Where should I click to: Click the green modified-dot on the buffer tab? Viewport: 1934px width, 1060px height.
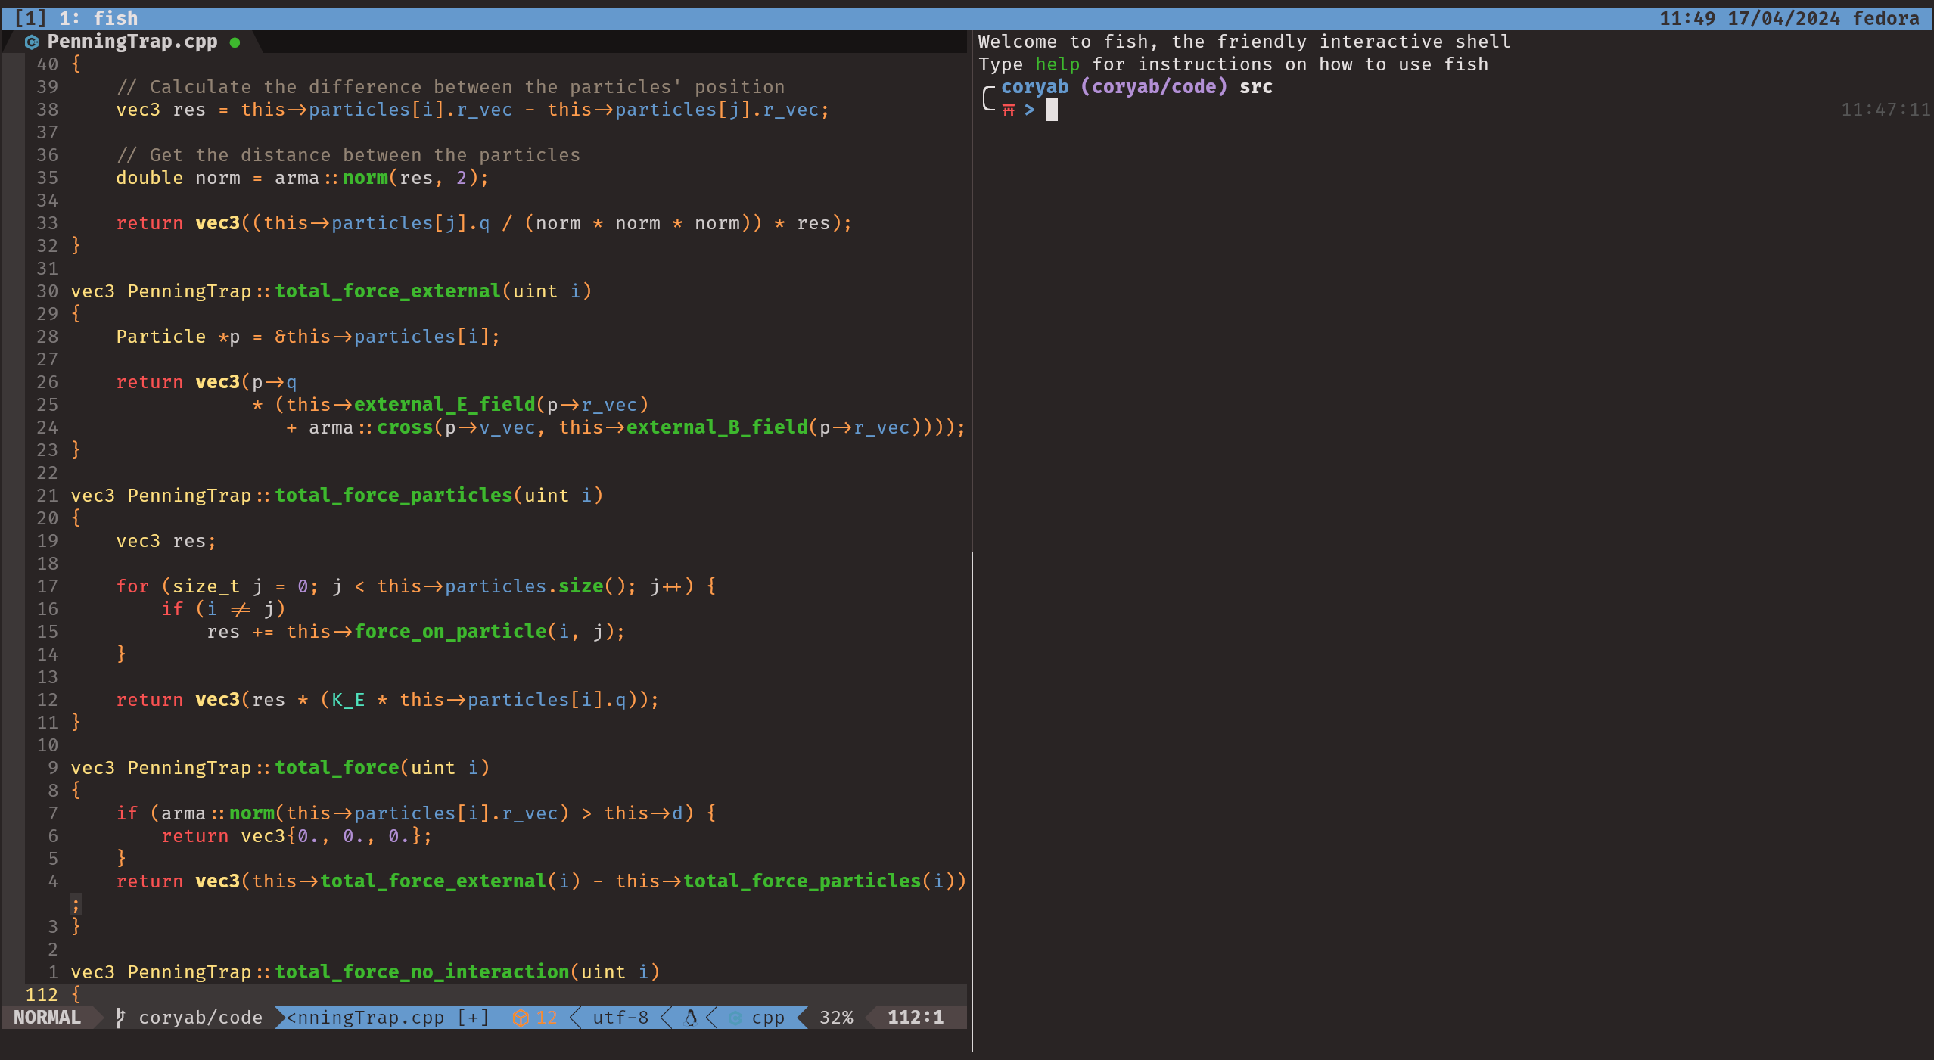coord(235,42)
